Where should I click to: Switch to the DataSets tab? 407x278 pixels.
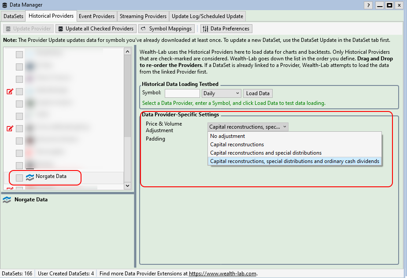[13, 16]
